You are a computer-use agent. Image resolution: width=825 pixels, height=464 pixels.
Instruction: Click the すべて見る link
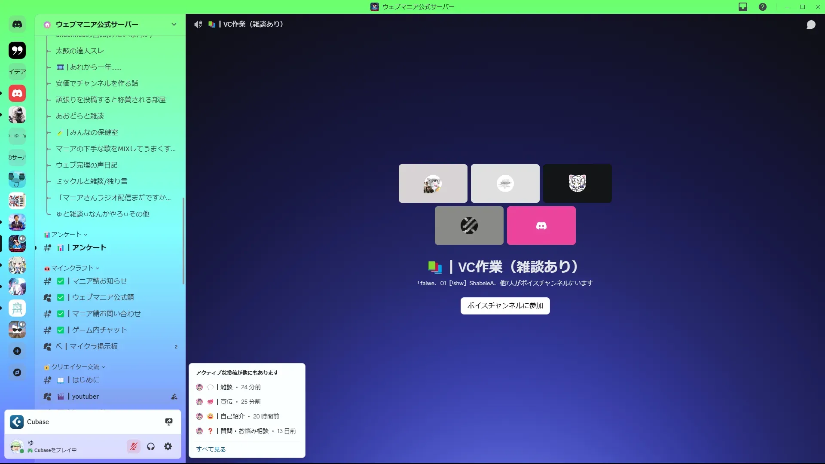click(x=211, y=449)
